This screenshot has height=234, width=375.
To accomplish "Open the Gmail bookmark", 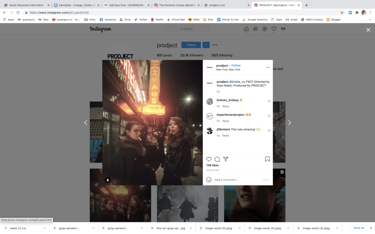I will click(x=292, y=20).
